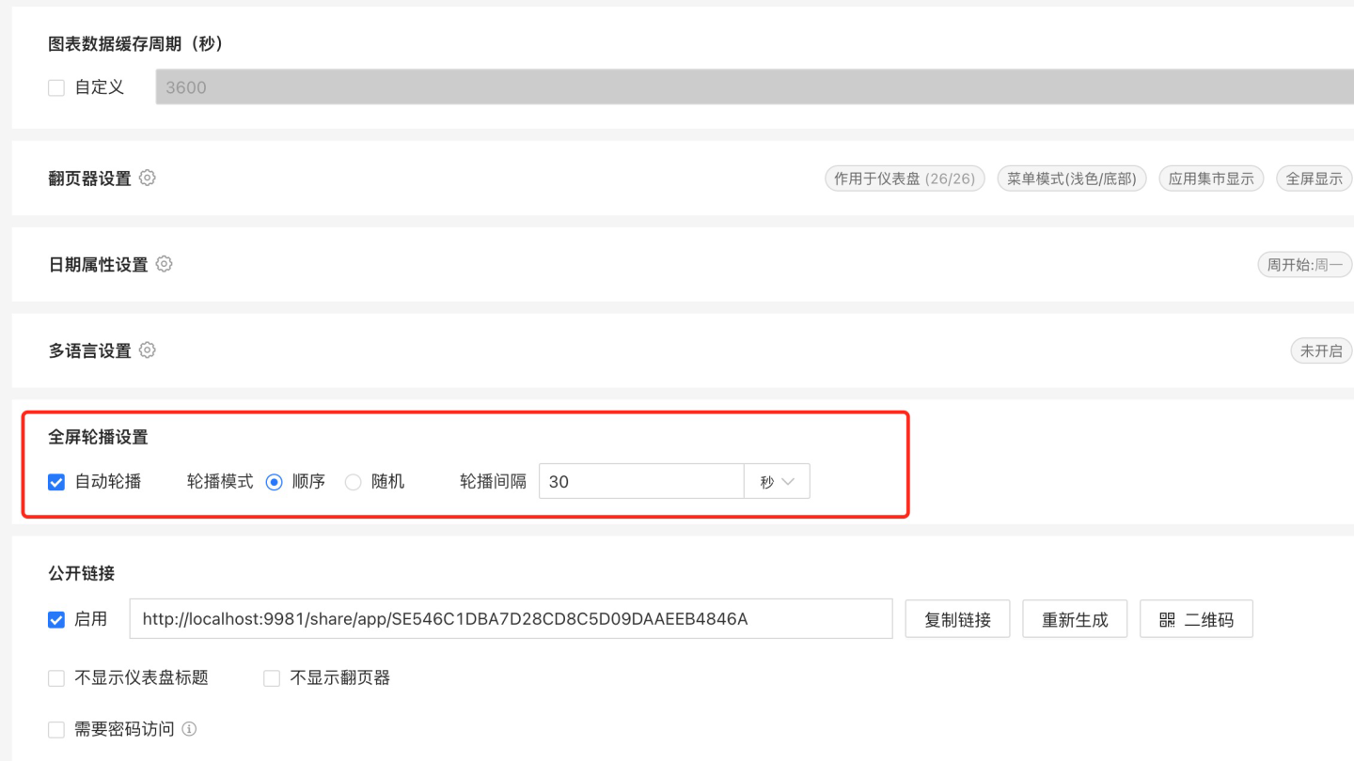Select the 顺序 carousel mode radio button

click(275, 482)
